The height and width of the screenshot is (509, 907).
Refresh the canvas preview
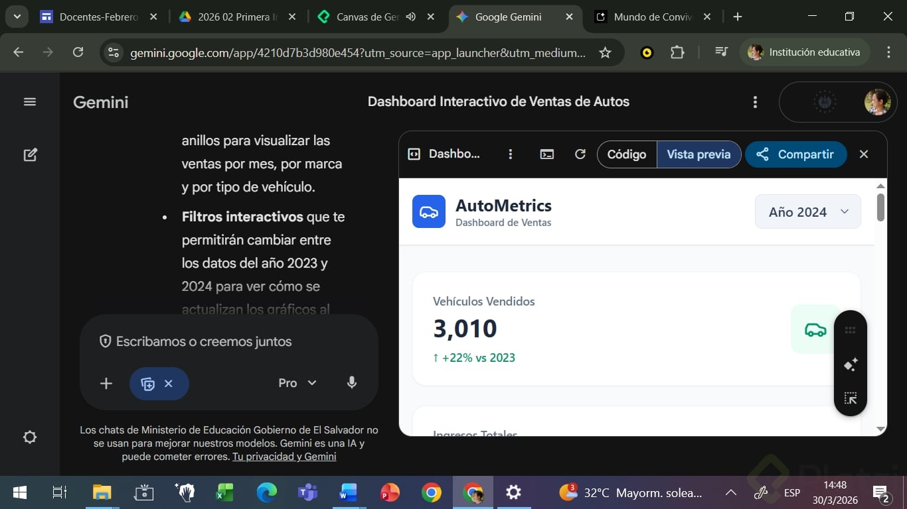[580, 154]
